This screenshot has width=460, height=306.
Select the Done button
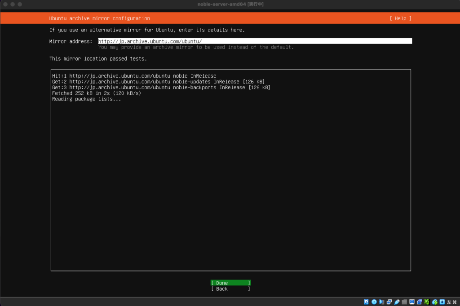[230, 283]
